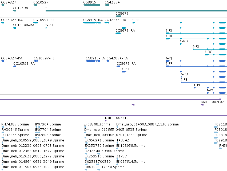Click Dmel_neb_011907_0934_3091.3prime label
The height and width of the screenshot is (171, 227).
click(x=33, y=167)
